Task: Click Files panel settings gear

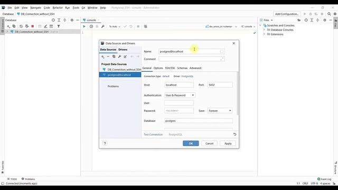Action: click(x=325, y=20)
